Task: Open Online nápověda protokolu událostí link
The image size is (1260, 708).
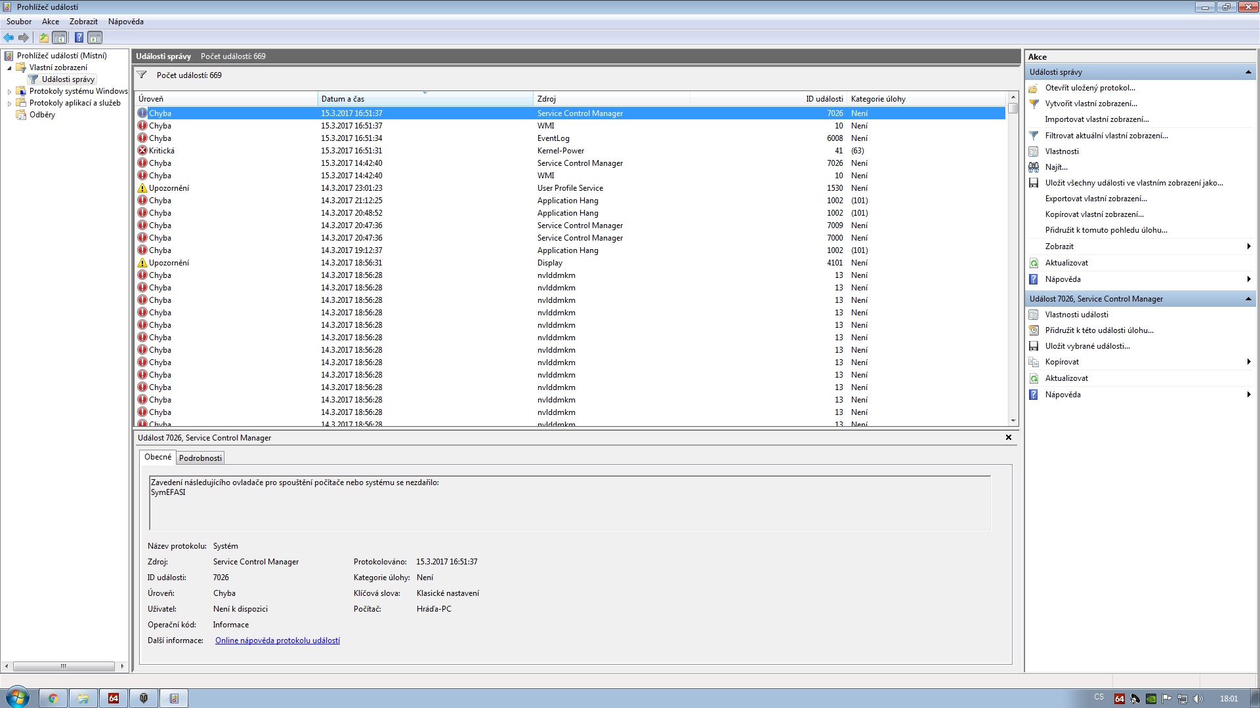Action: tap(277, 640)
